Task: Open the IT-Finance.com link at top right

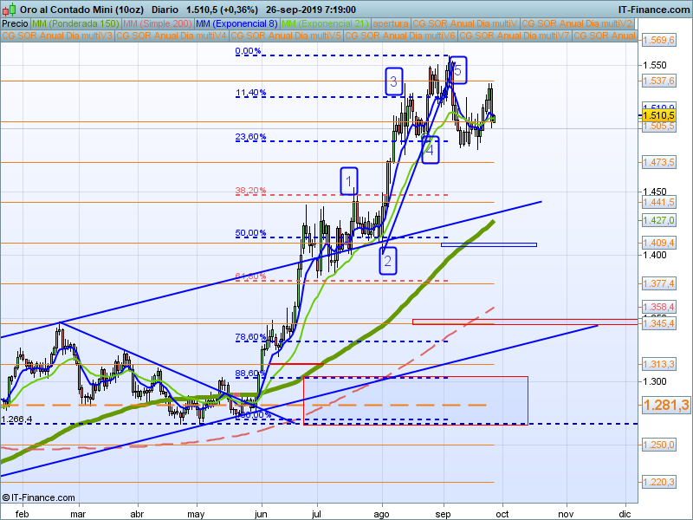Action: click(x=654, y=10)
